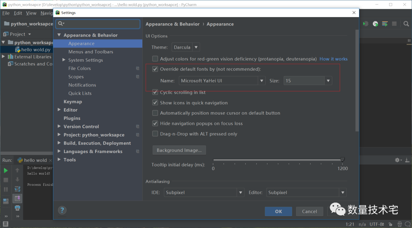This screenshot has height=228, width=412.
Task: Click the green Rerun button in Run panel
Action: (6, 171)
